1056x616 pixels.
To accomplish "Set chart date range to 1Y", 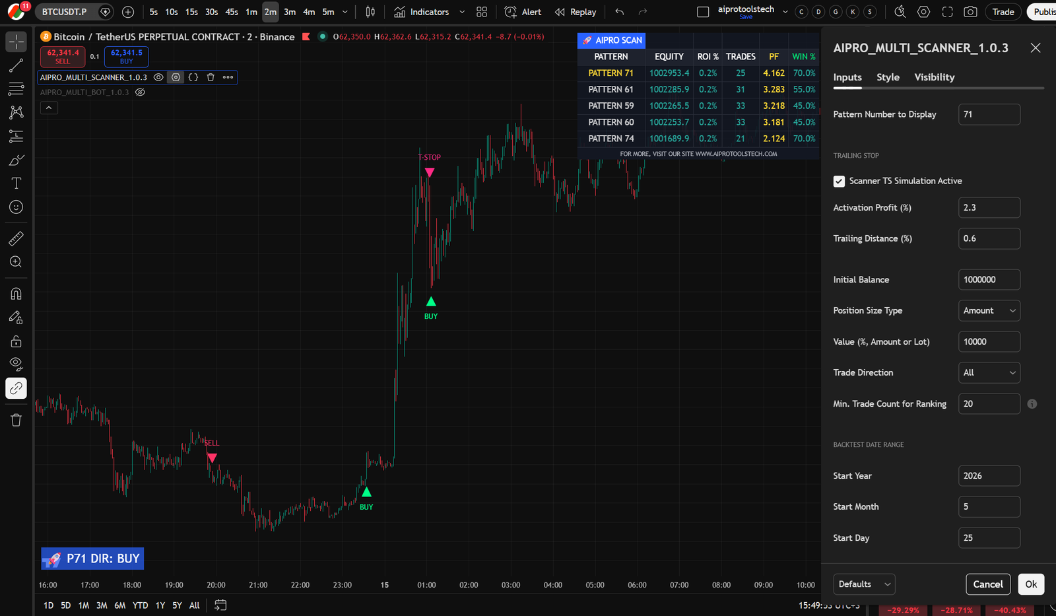I will coord(160,605).
